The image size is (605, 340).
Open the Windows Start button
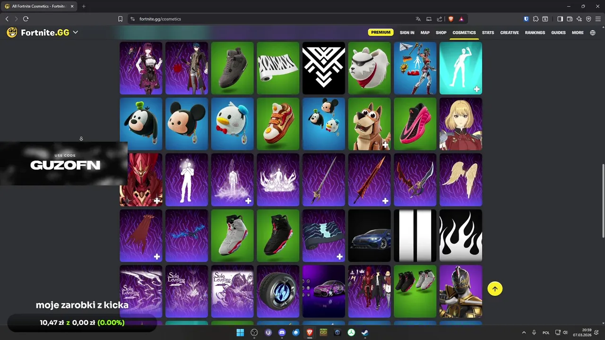pos(240,332)
